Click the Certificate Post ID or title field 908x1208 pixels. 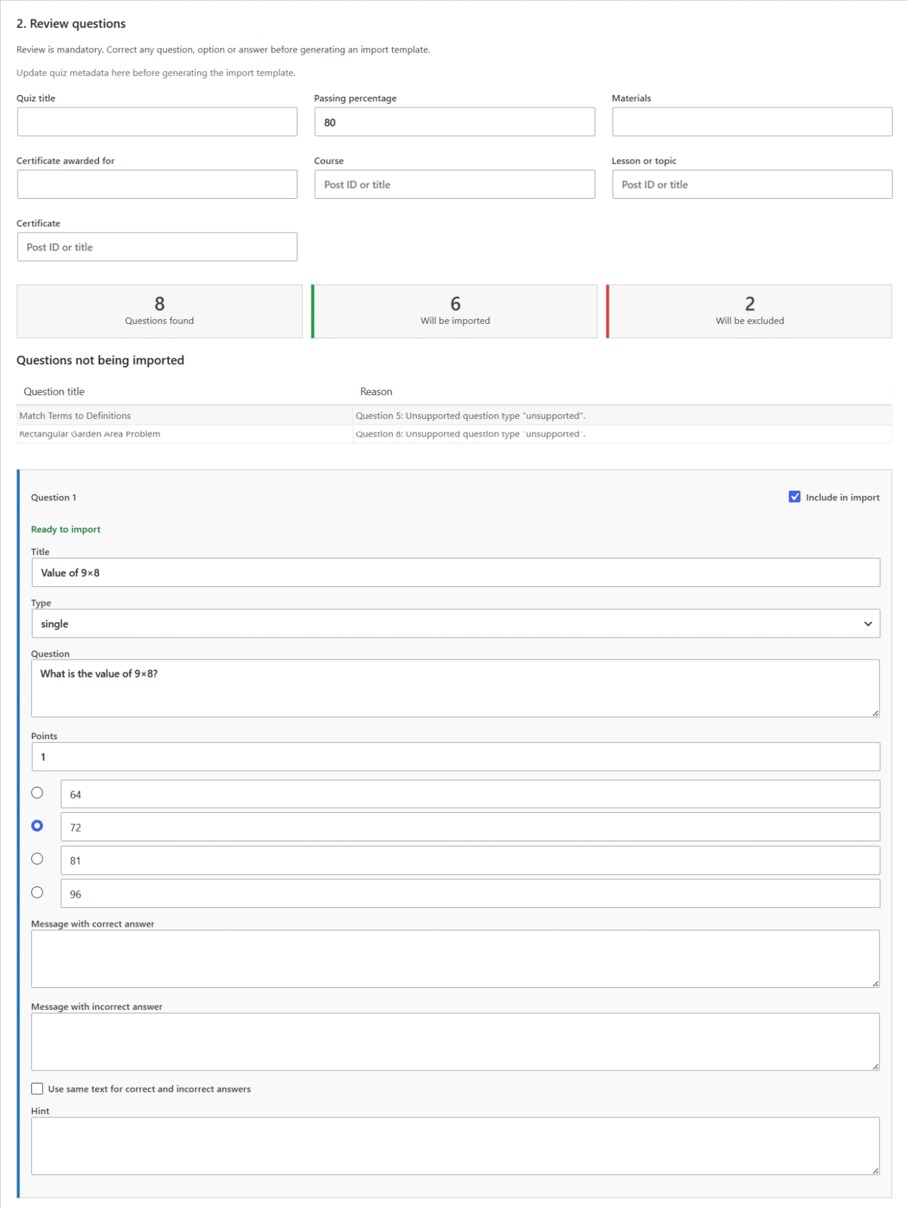tap(157, 247)
